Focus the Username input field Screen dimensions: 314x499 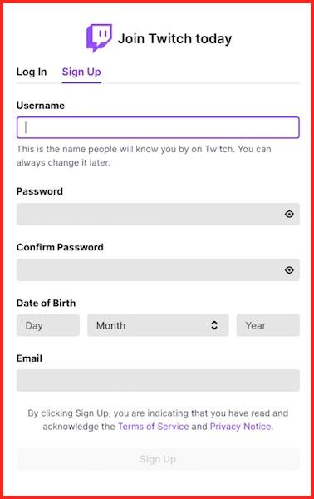coord(158,127)
